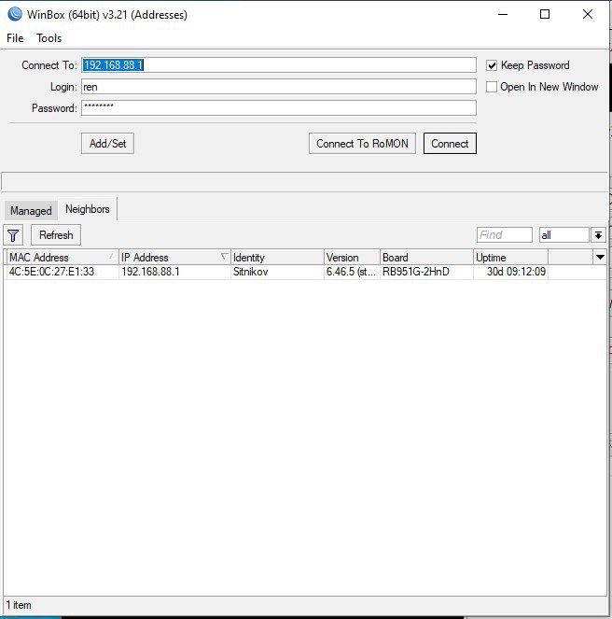612x619 pixels.
Task: Click the Add/Set button
Action: click(x=107, y=143)
